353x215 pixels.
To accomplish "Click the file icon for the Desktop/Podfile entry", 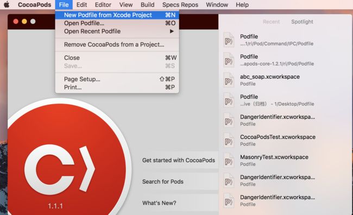I will coord(229,100).
